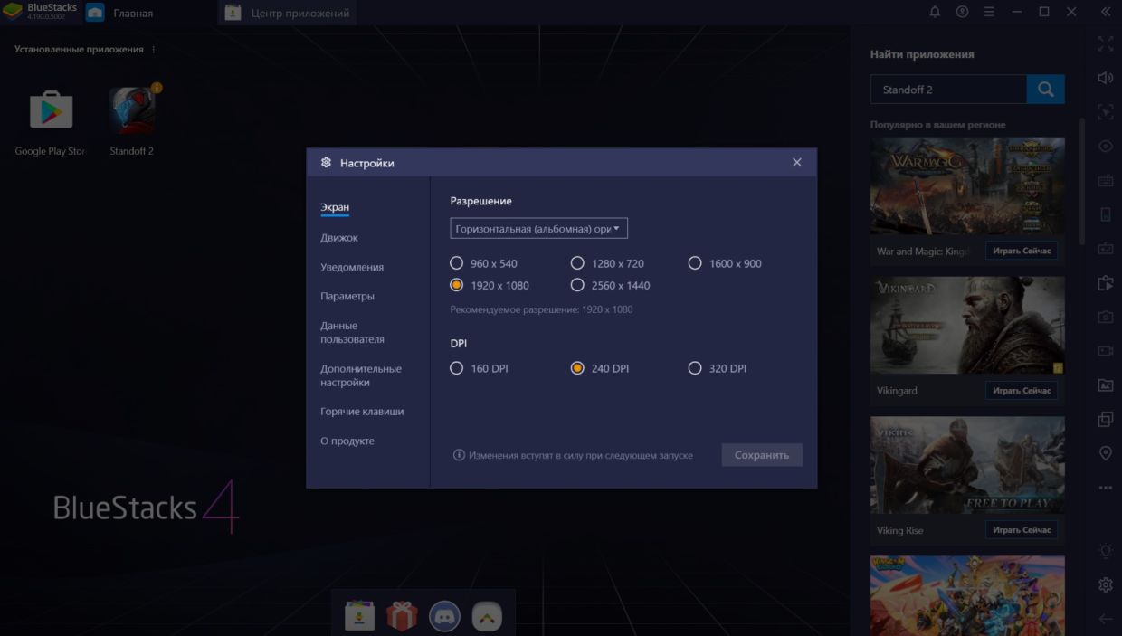Open the multi-instance manager icon
The image size is (1122, 636).
click(x=1105, y=419)
